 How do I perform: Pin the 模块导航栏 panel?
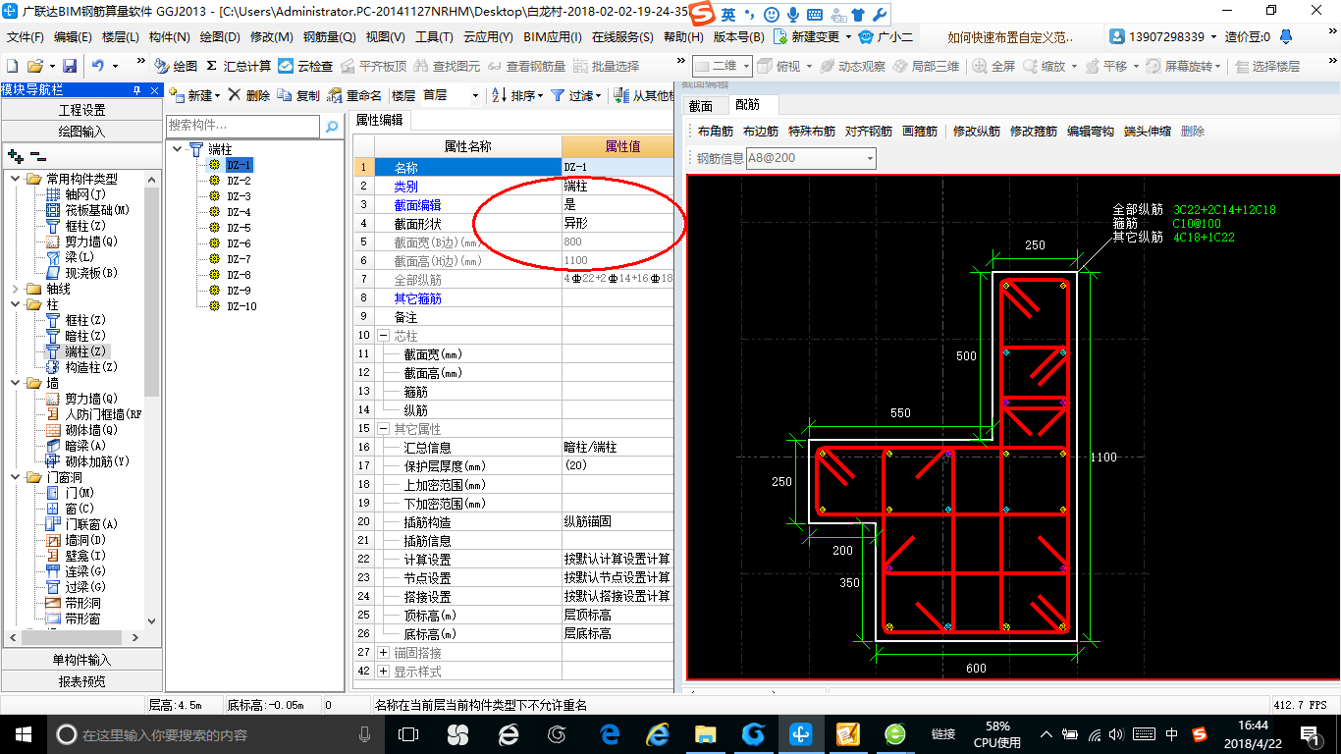click(x=137, y=90)
